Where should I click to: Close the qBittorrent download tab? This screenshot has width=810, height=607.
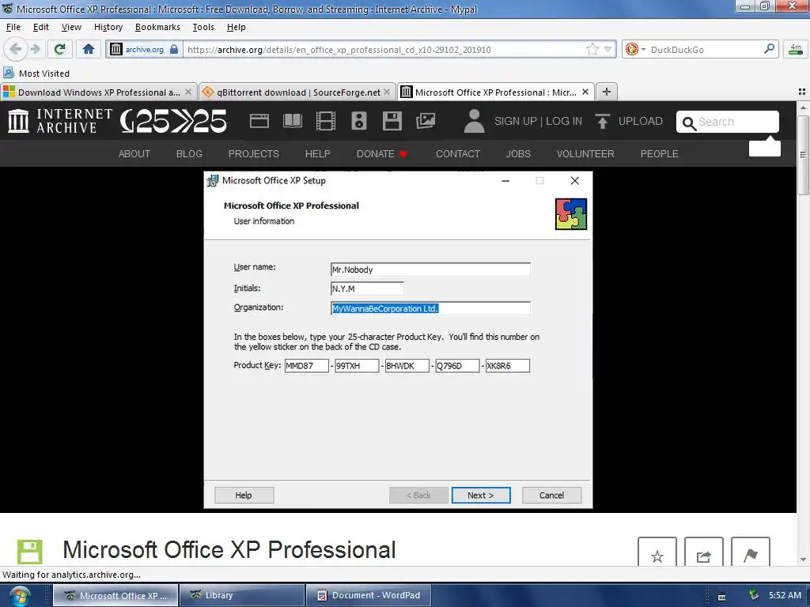point(387,92)
